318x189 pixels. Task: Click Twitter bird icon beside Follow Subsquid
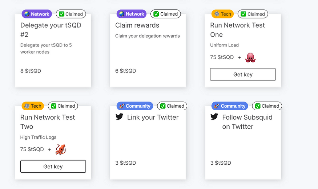[x=214, y=117]
